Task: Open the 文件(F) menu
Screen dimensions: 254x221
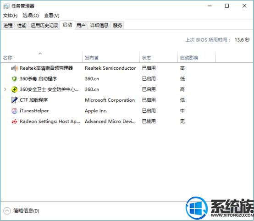Action: (x=10, y=16)
